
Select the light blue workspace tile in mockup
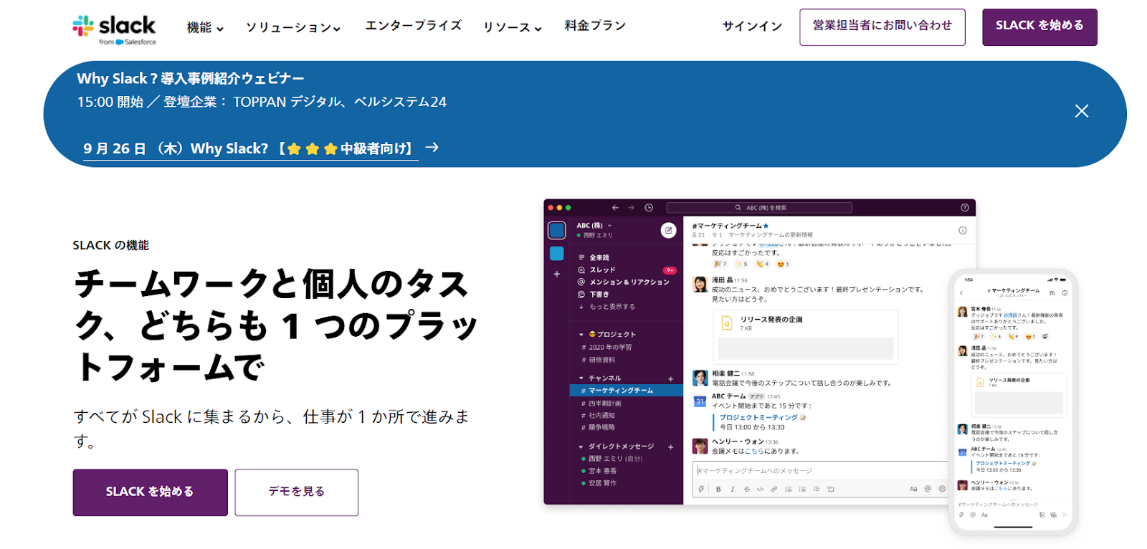(x=556, y=254)
